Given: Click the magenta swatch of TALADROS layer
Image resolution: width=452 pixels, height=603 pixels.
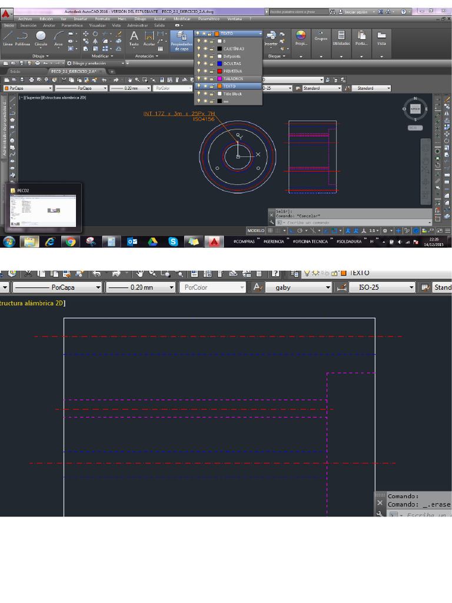Looking at the screenshot, I should 218,78.
